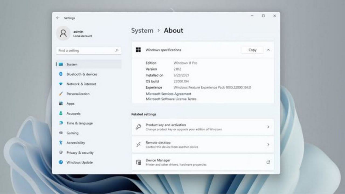Choose the Time & language globe icon
The width and height of the screenshot is (345, 194).
point(61,123)
